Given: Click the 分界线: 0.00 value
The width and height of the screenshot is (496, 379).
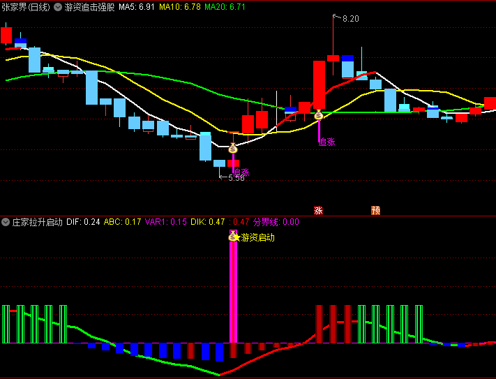Looking at the screenshot, I should [276, 222].
